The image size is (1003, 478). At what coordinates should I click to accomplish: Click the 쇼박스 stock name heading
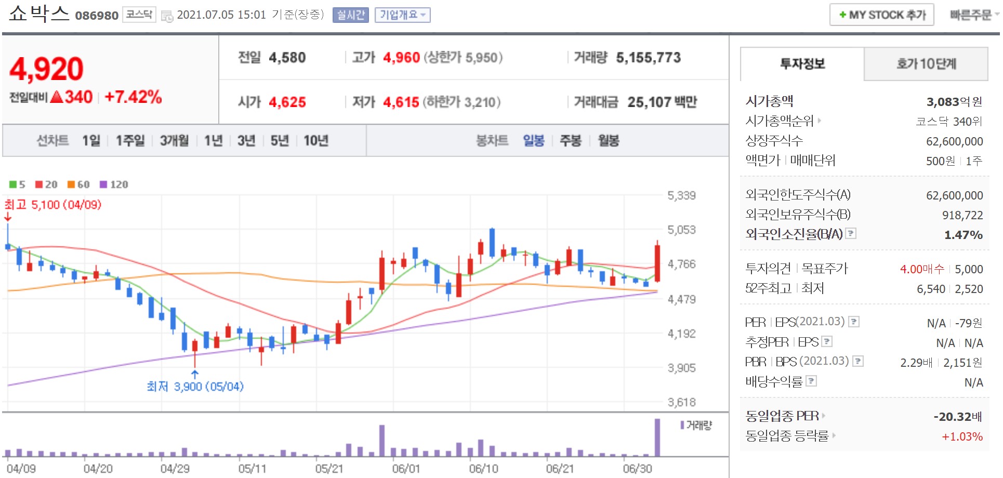(39, 14)
